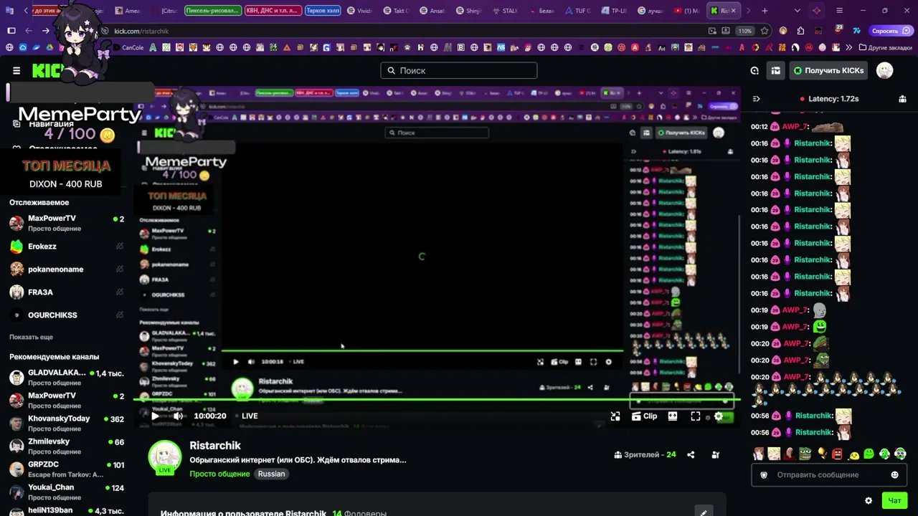Switch to the TP-LI browser tab
The image size is (918, 516).
615,11
